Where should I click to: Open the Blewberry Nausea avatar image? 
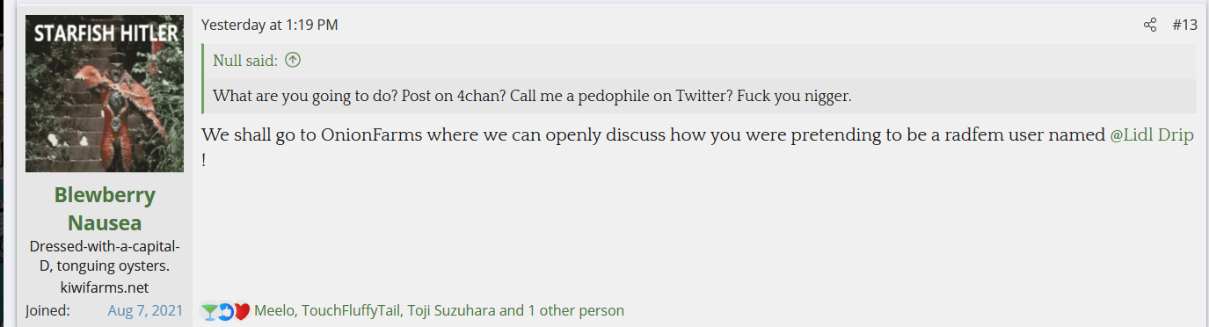click(105, 93)
